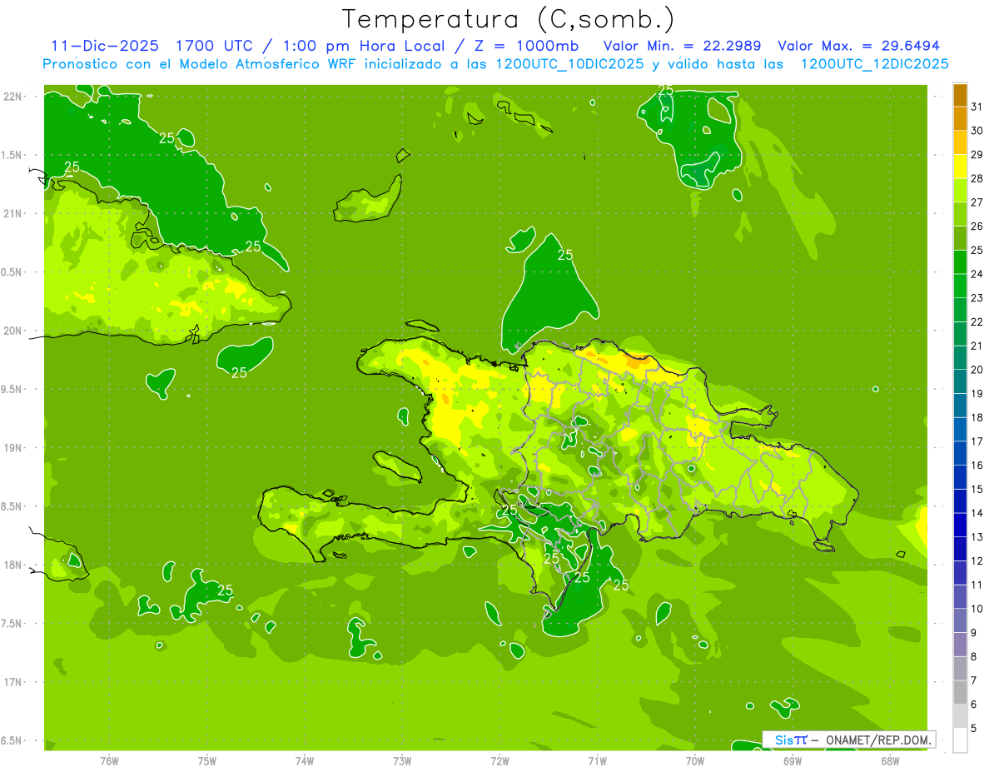Click the "Valor Max. = 29.6494" value

click(x=858, y=46)
